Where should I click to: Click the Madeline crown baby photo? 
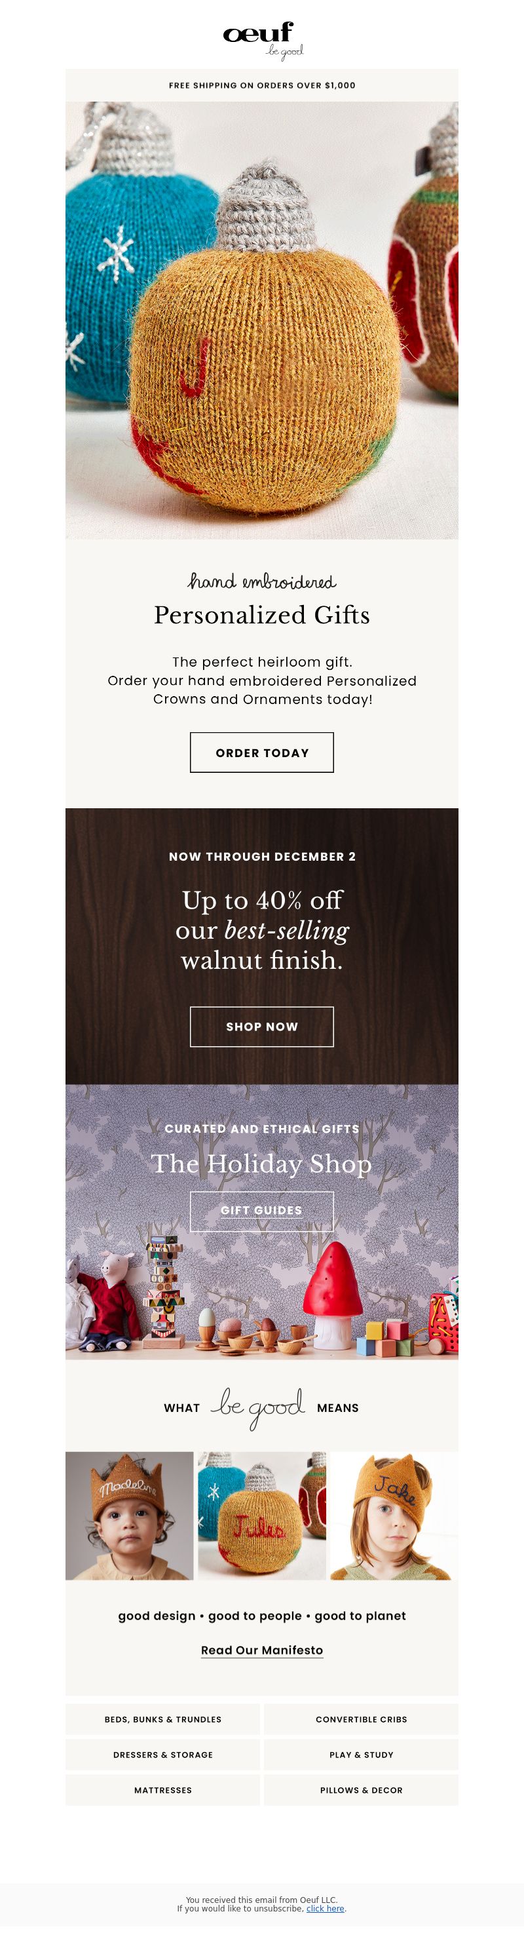coord(129,1516)
